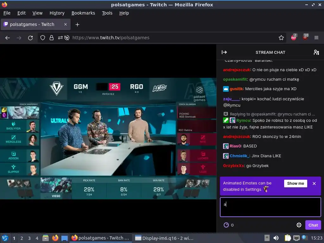The height and width of the screenshot is (243, 324).
Task: Click Rias0's subscriber badge
Action: [226, 146]
